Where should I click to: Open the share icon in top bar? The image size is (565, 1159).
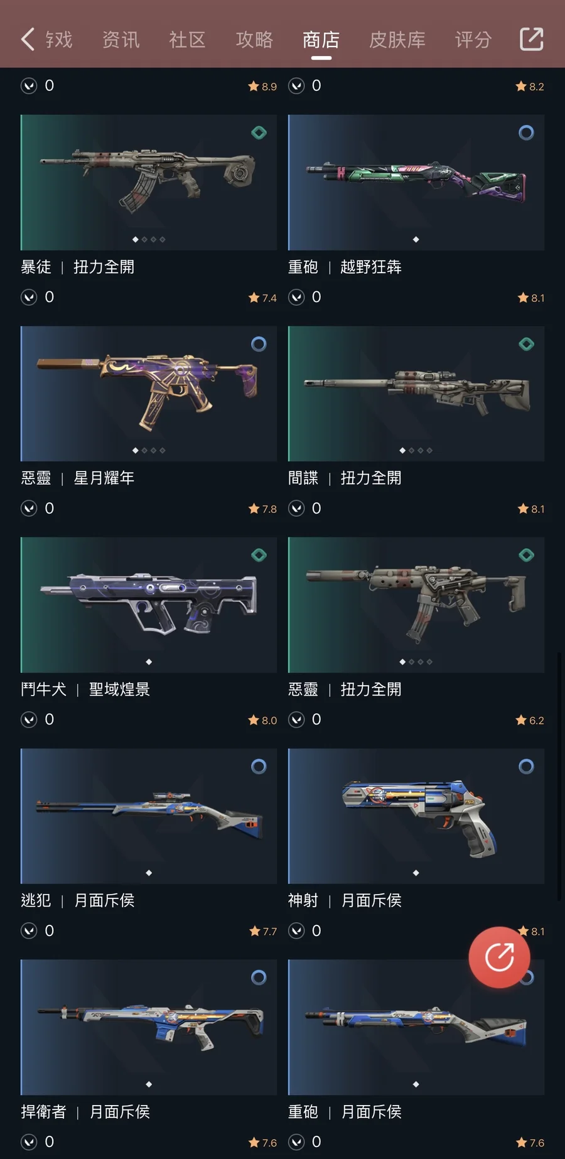click(531, 39)
